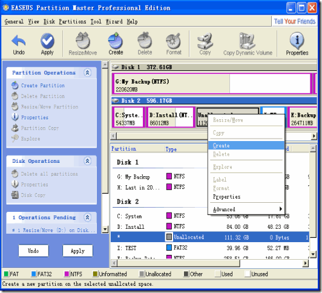Click Partition Operations Properties info icon
Screen dimensions: 322x293
point(15,117)
